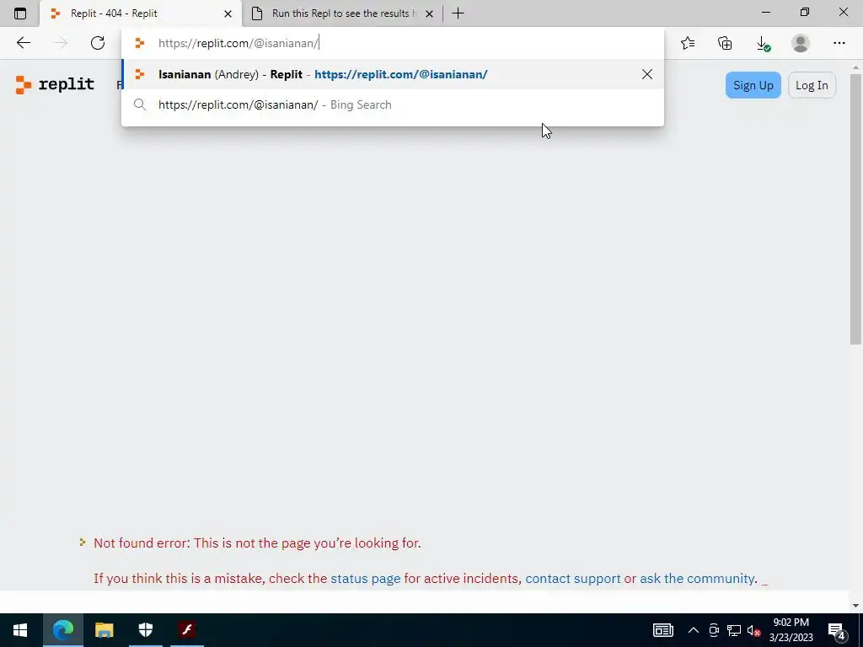863x647 pixels.
Task: Click the Log In button
Action: tap(812, 85)
